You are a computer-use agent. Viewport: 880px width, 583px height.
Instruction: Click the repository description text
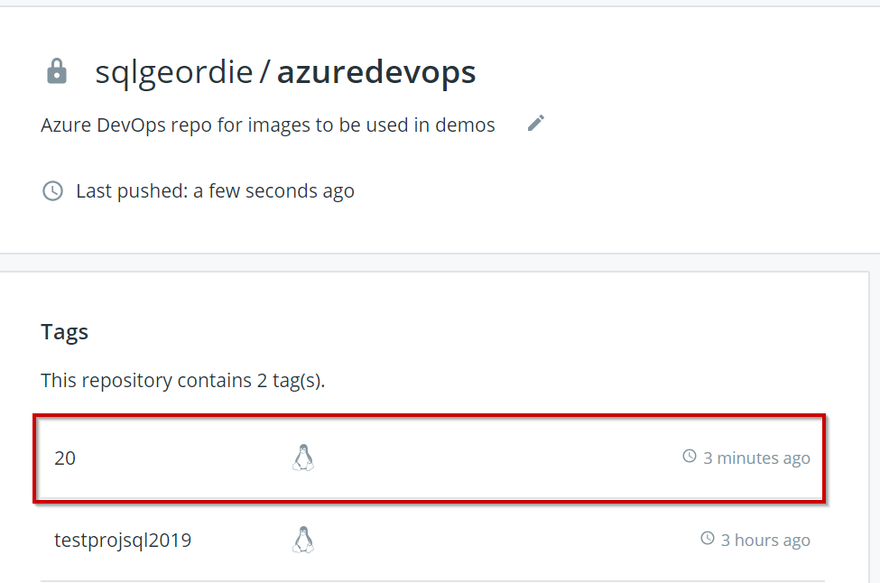tap(268, 125)
